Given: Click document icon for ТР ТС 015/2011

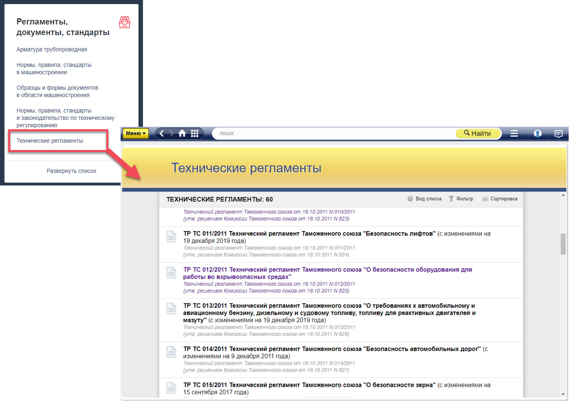Looking at the screenshot, I should [171, 388].
